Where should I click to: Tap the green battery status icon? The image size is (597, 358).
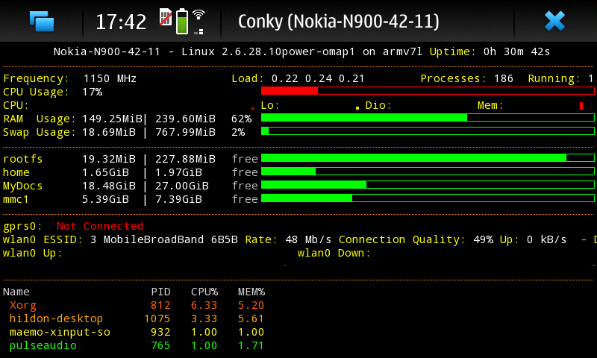pyautogui.click(x=181, y=22)
